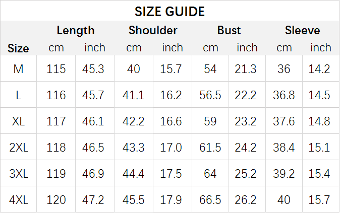Click the 115 cm length cell
Image resolution: width=340 pixels, height=213 pixels.
pyautogui.click(x=56, y=69)
